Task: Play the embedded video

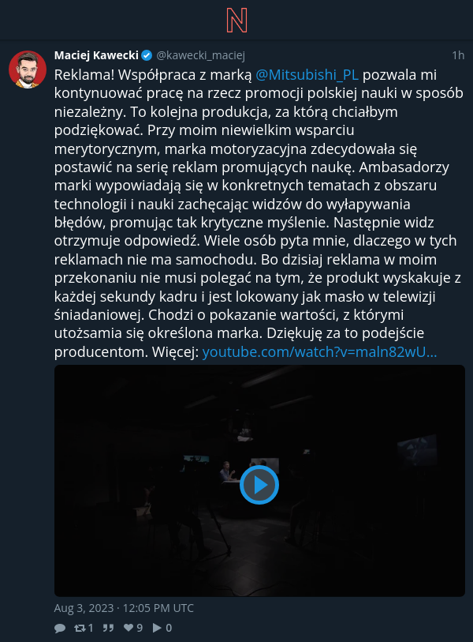Action: pos(259,485)
